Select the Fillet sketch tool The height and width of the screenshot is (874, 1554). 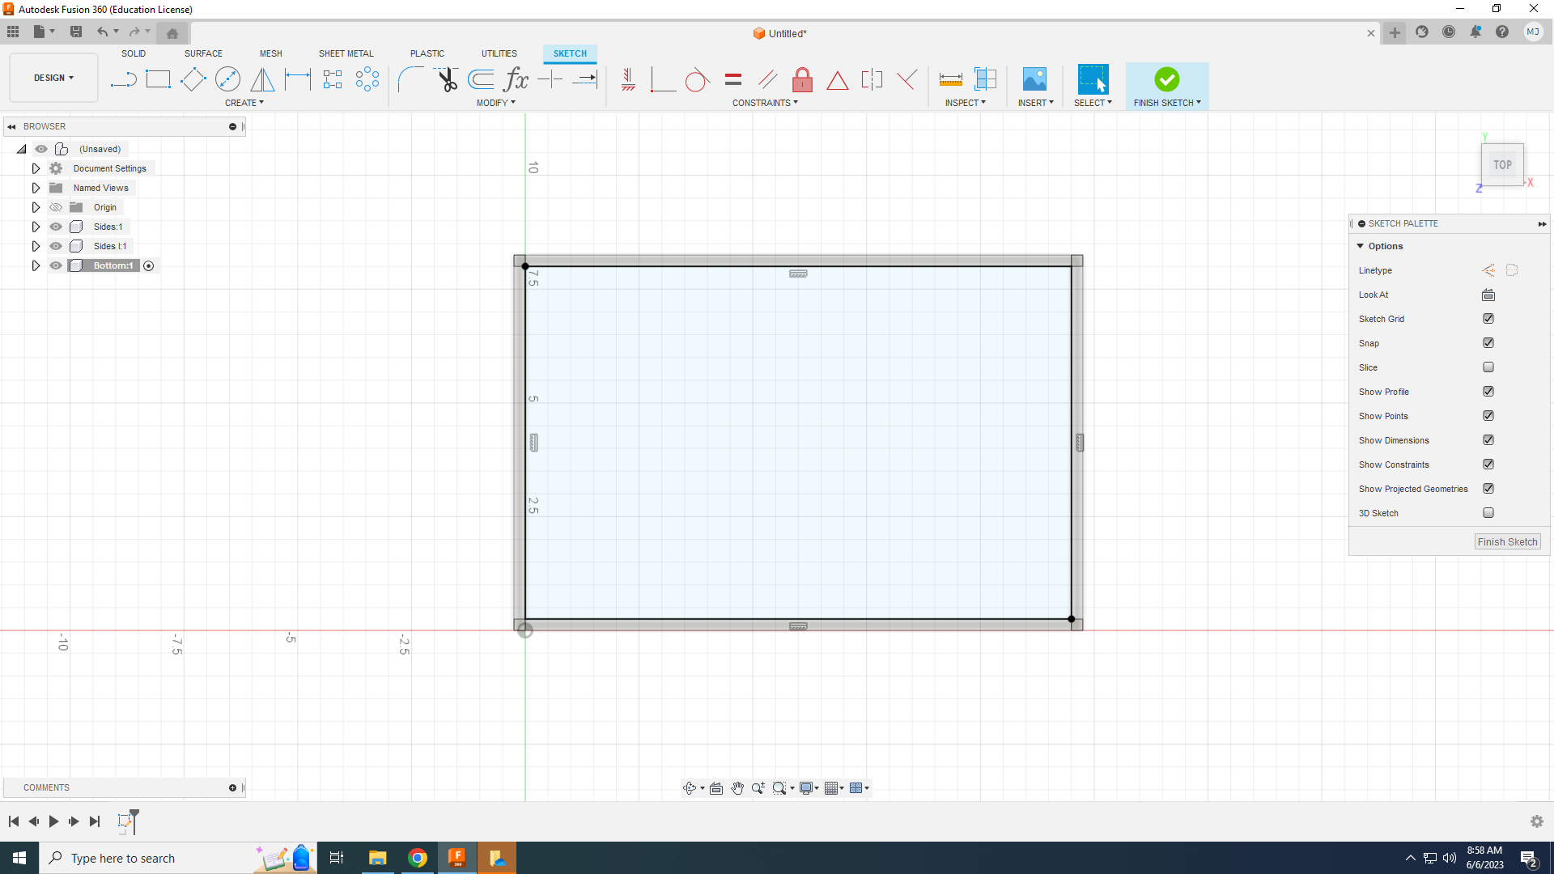click(411, 79)
